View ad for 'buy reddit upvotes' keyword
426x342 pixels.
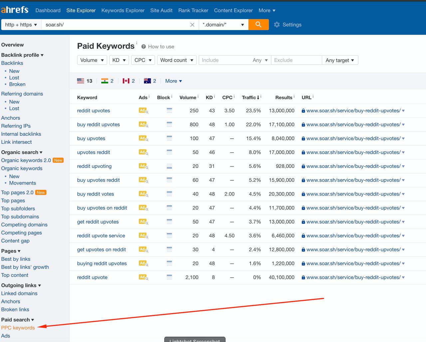[143, 125]
